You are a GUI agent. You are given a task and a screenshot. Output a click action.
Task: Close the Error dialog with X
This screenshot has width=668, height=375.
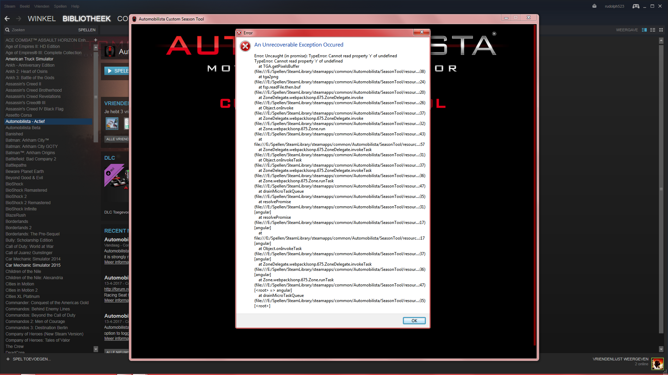click(422, 32)
